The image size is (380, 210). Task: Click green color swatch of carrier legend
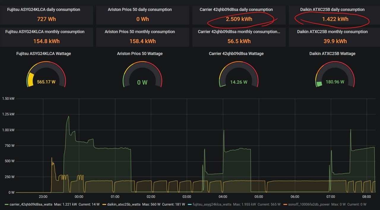coord(7,204)
